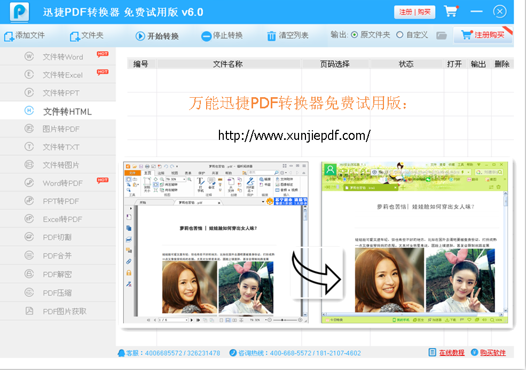Minimize the 迅捷PDF转换器 window
526x370 pixels.
476,11
